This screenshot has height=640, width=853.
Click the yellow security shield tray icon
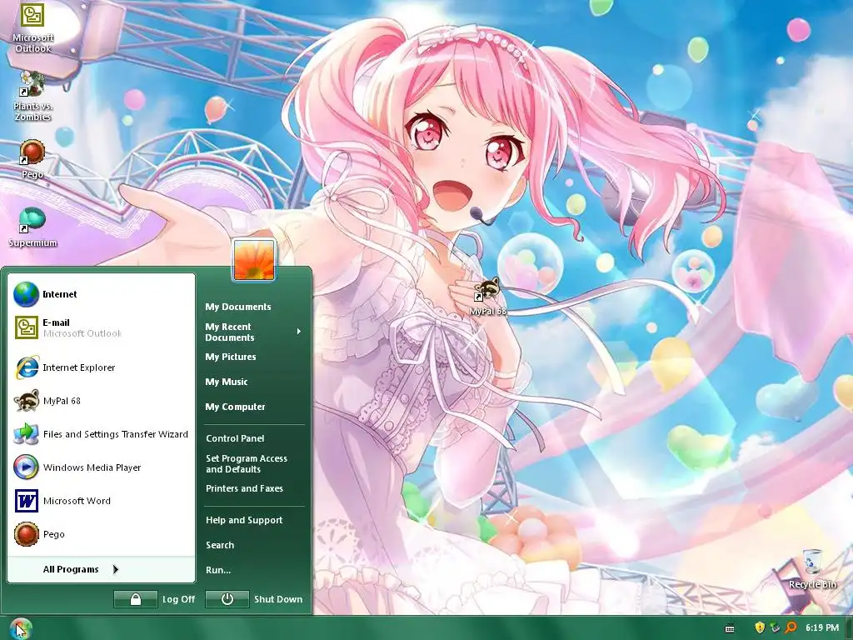tap(760, 628)
